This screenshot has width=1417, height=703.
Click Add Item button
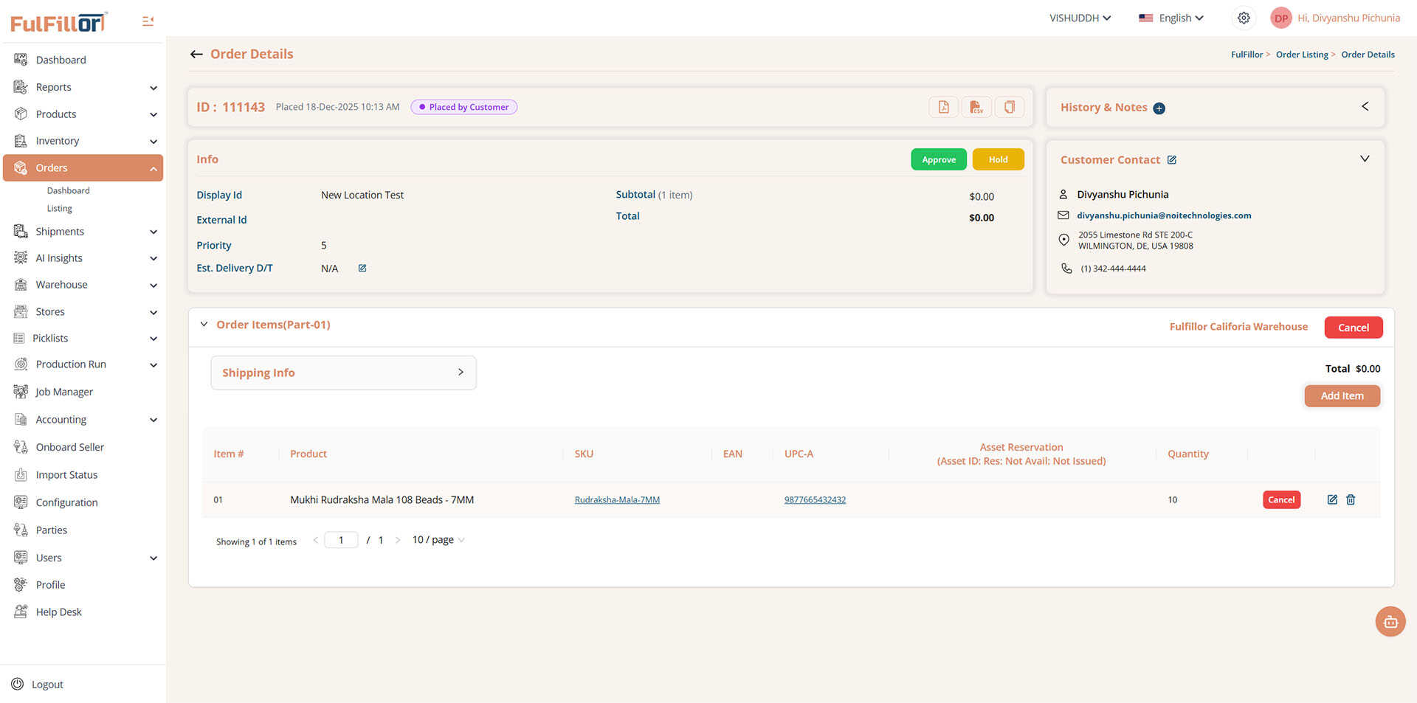tap(1342, 396)
